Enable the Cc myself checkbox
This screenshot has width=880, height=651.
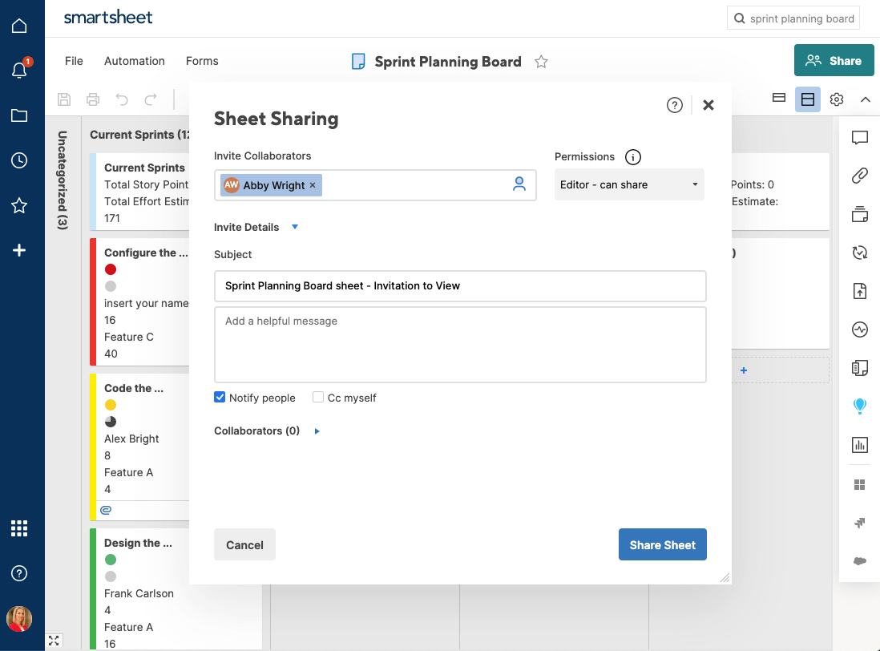[x=318, y=397]
